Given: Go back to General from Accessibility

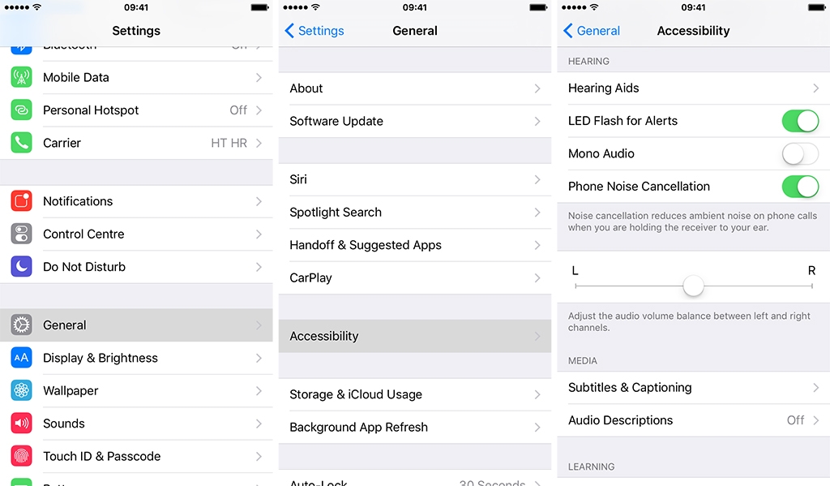Looking at the screenshot, I should [x=592, y=31].
